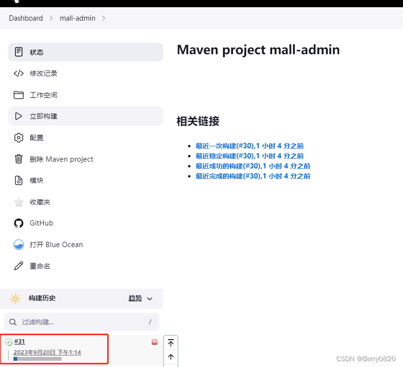The height and width of the screenshot is (367, 403).
Task: Select 收藏夹 in the sidebar
Action: click(85, 202)
